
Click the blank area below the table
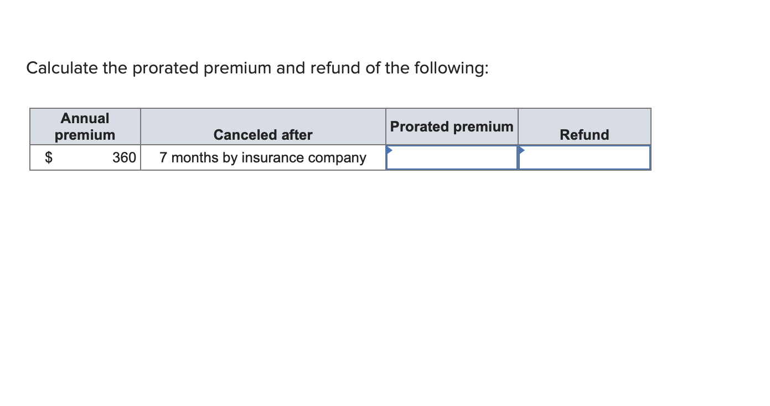pyautogui.click(x=332, y=221)
